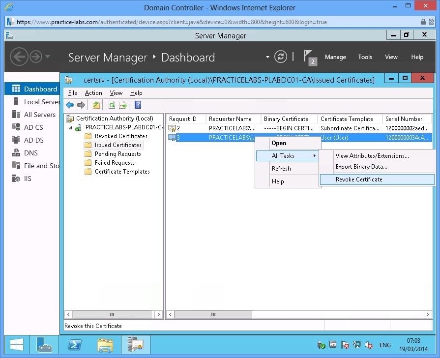Open the Tools menu in Server Manager
The image size is (440, 358).
pos(365,57)
